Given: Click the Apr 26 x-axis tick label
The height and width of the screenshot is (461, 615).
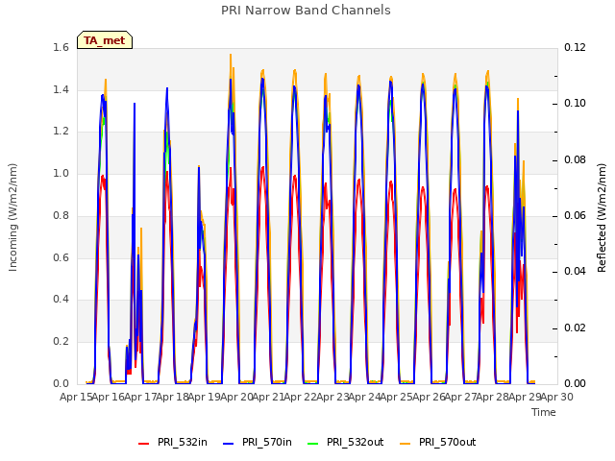Looking at the screenshot, I should (429, 397).
